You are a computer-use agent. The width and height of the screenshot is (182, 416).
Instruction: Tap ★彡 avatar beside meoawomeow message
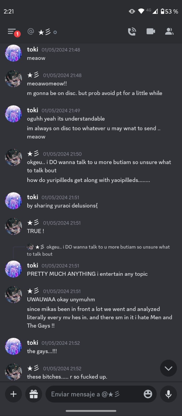(13, 79)
